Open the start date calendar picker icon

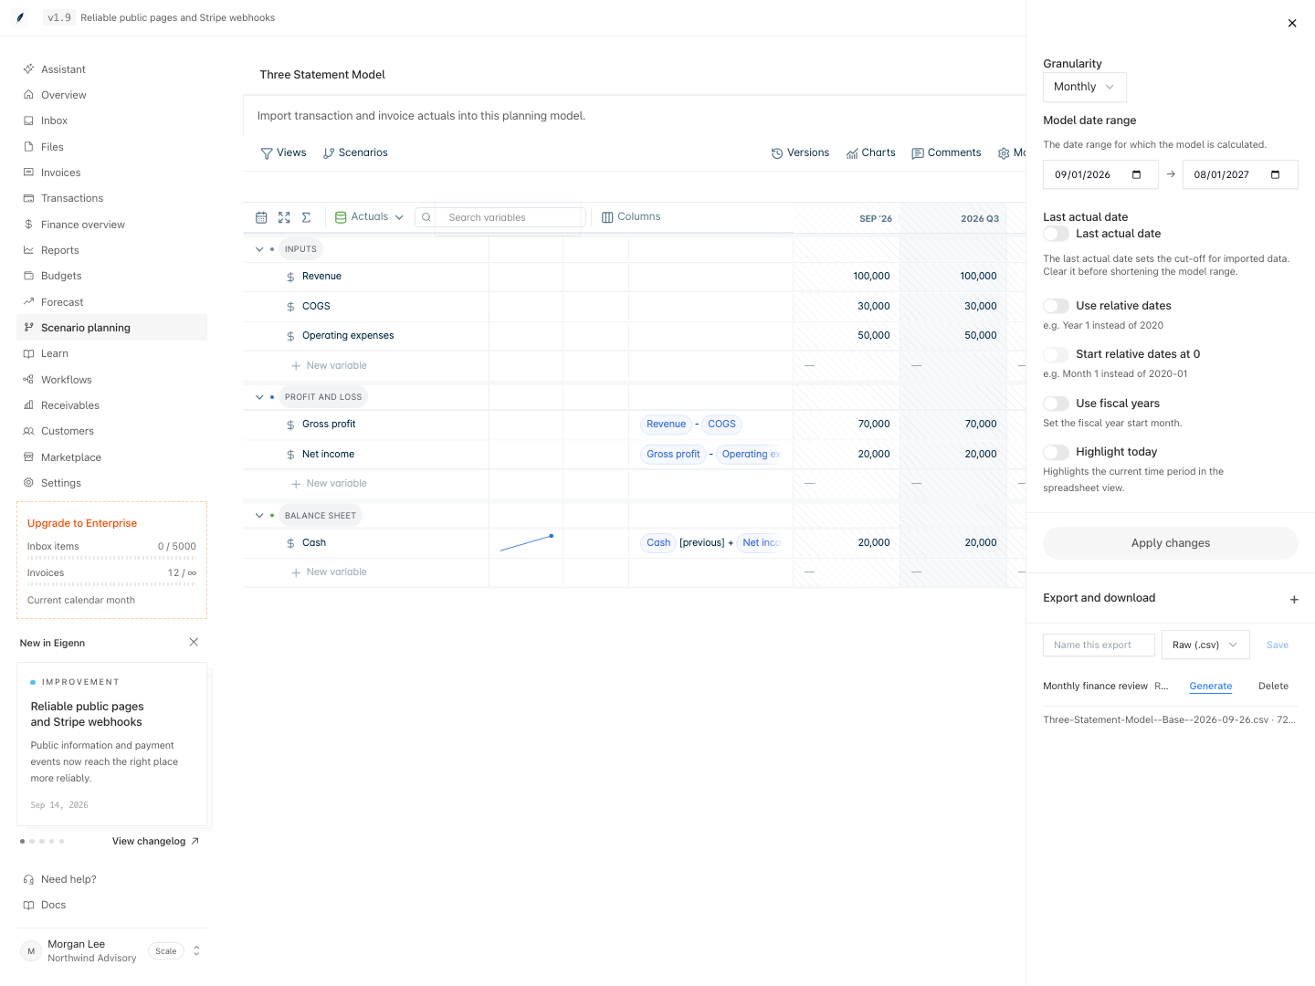[1137, 174]
